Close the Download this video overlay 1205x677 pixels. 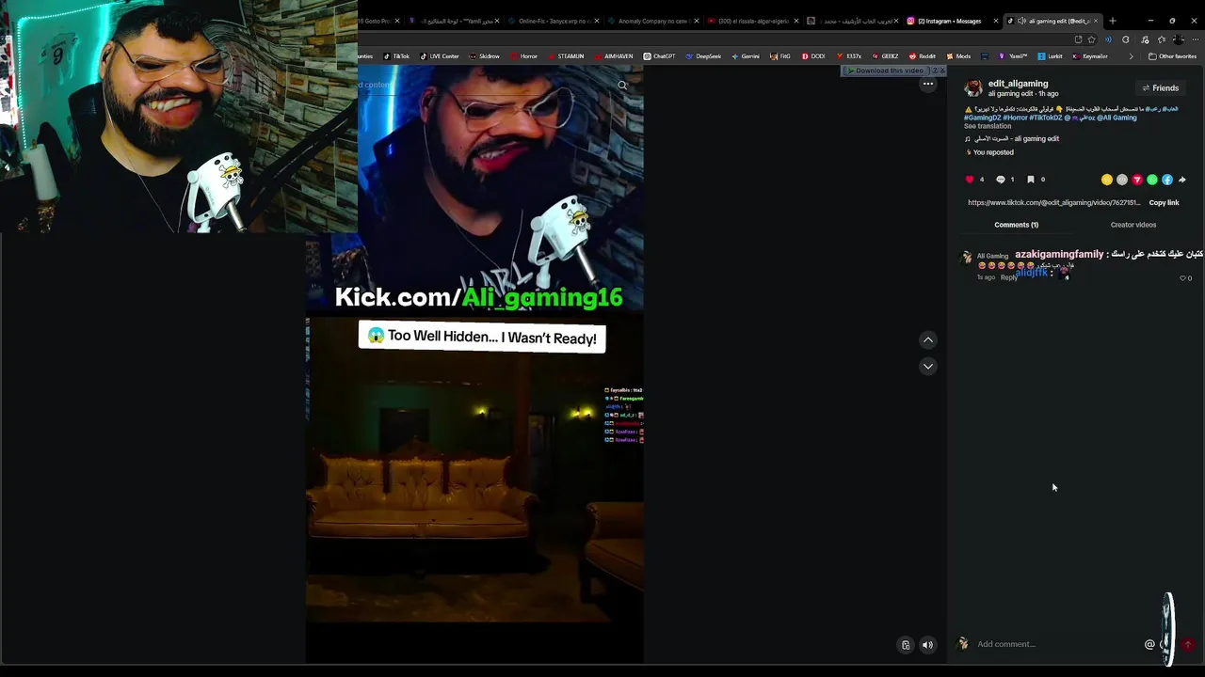[x=941, y=71]
